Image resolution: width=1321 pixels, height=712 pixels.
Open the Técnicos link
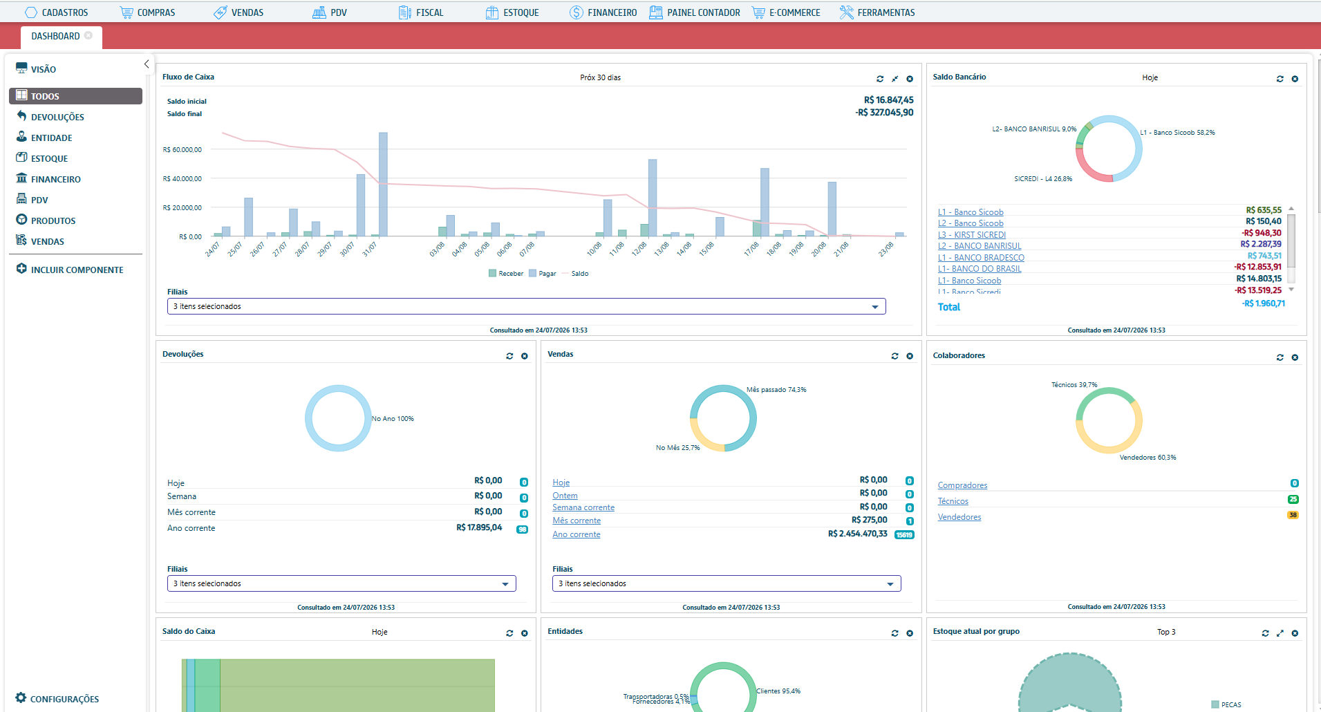pyautogui.click(x=953, y=501)
